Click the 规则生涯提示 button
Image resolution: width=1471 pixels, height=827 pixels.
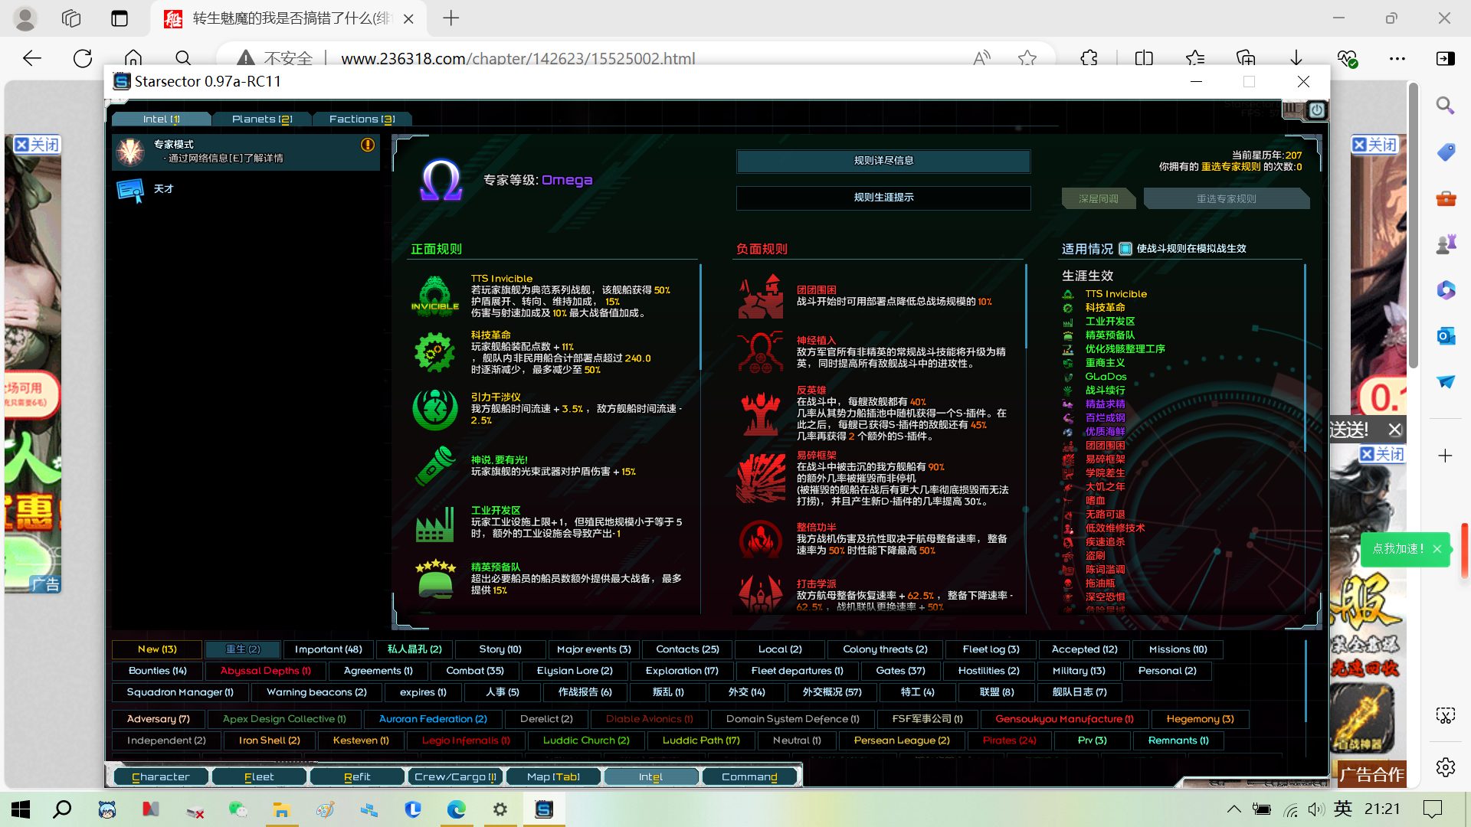click(x=883, y=198)
